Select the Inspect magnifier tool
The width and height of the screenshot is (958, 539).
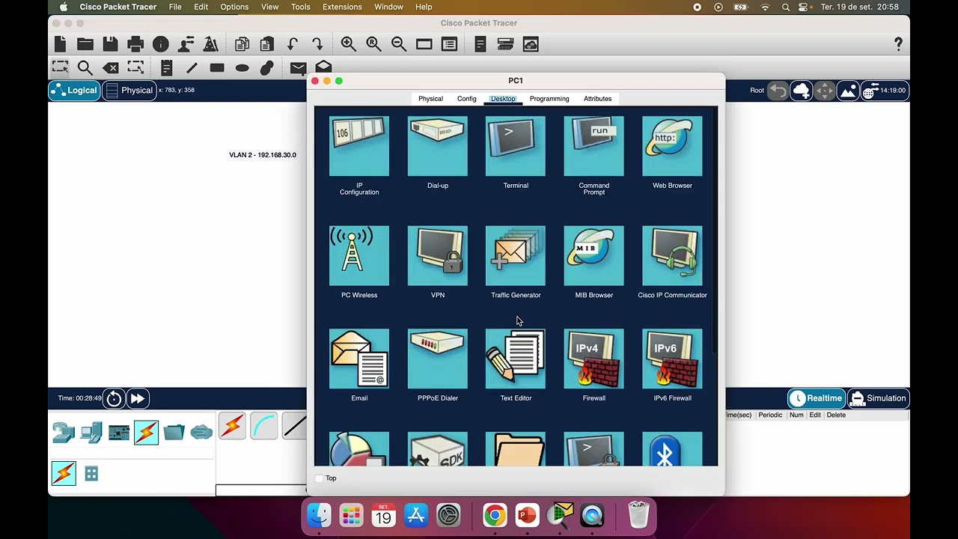click(x=85, y=68)
